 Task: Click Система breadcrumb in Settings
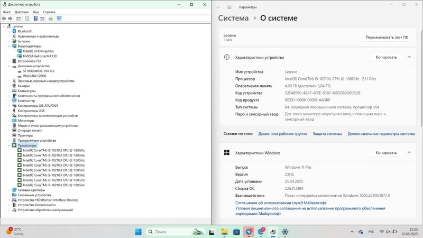point(233,18)
